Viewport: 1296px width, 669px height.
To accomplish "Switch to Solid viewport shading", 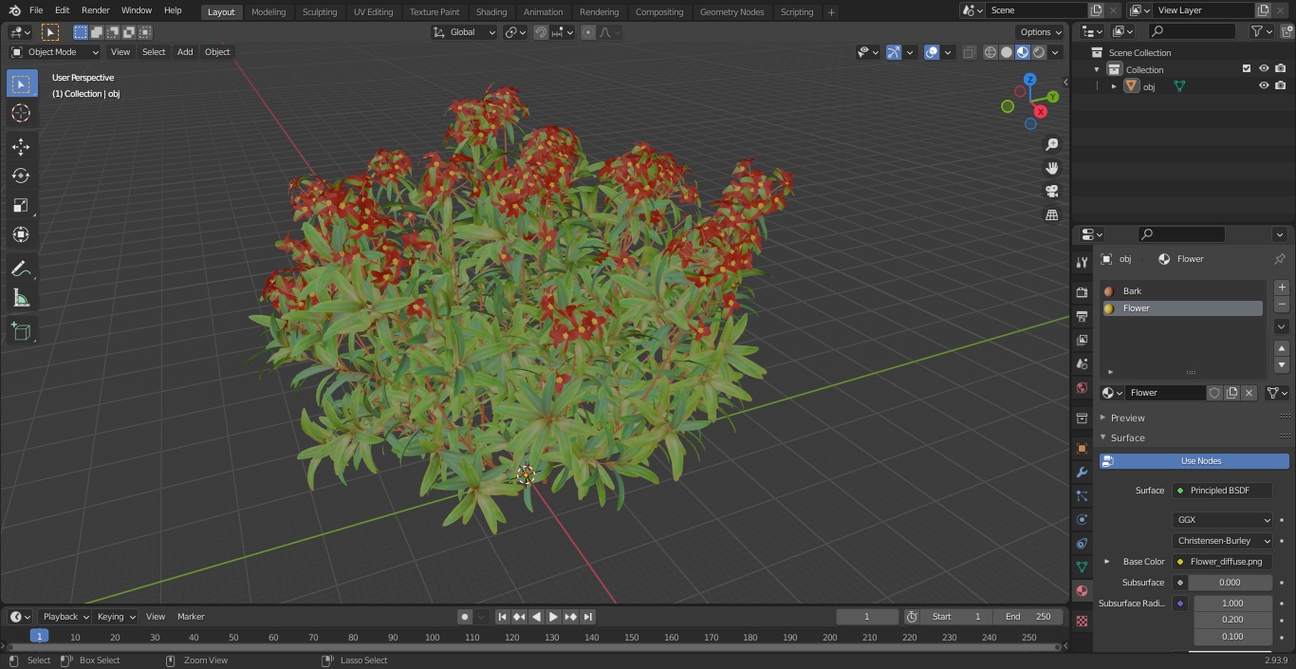I will click(x=1007, y=52).
